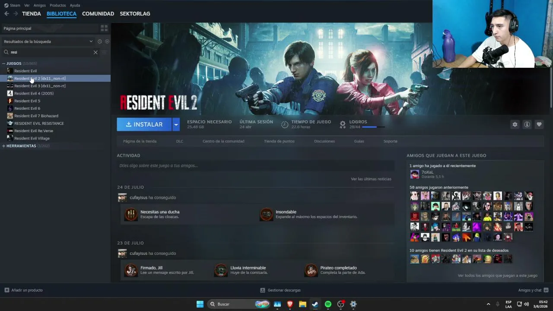Viewport: 553px width, 311px height.
Task: Open the 'Resultados de la búsqueda' dropdown
Action: [x=48, y=41]
